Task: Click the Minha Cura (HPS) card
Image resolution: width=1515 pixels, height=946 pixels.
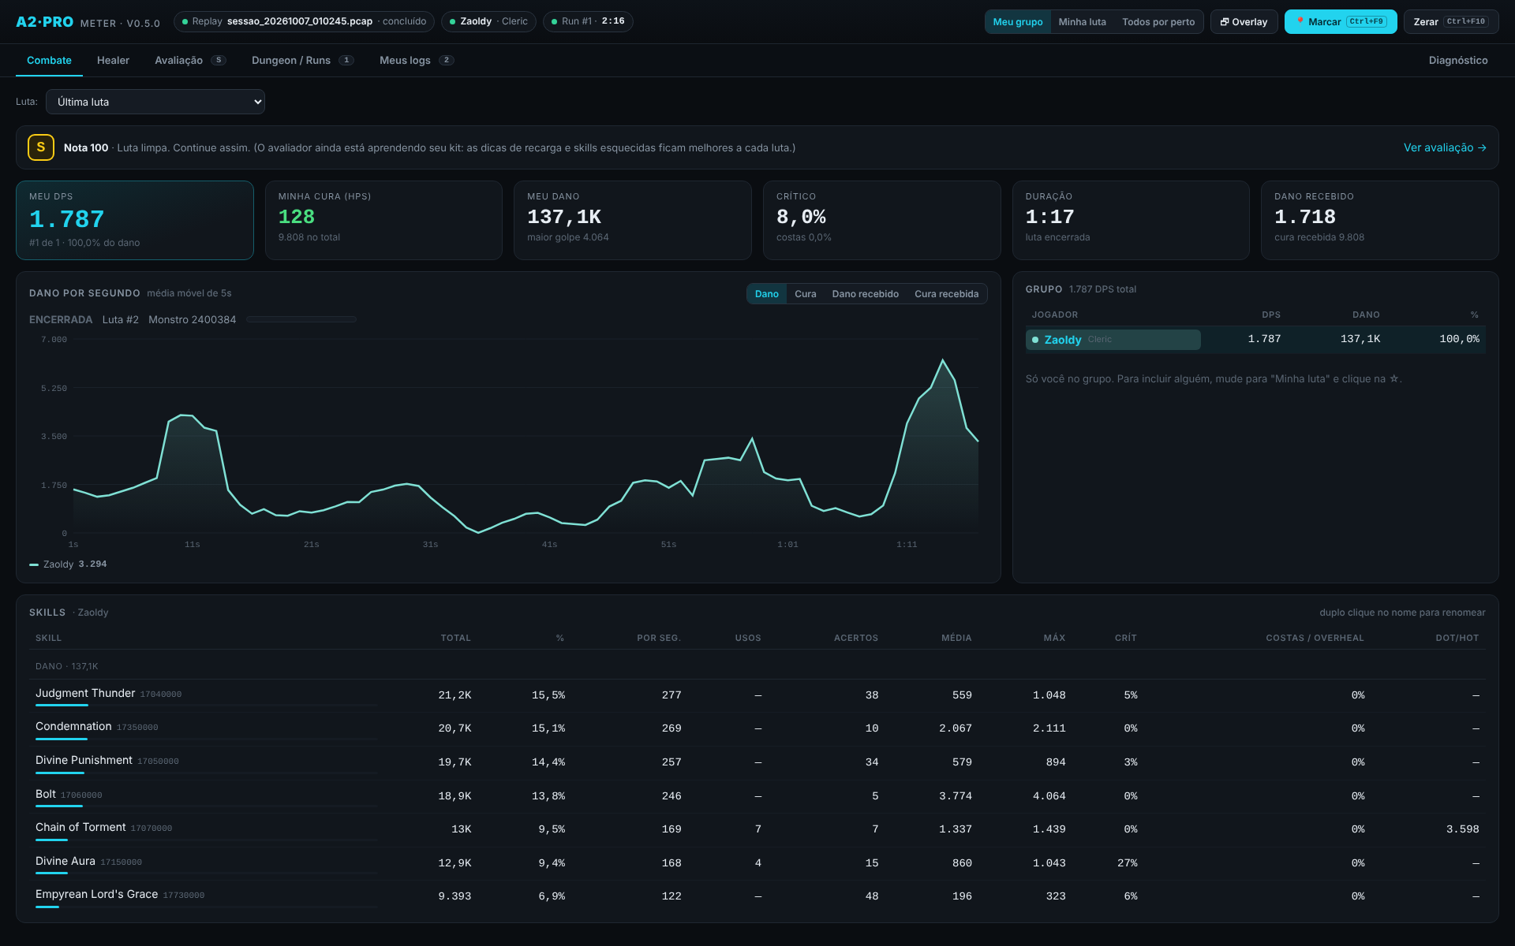Action: (x=383, y=220)
